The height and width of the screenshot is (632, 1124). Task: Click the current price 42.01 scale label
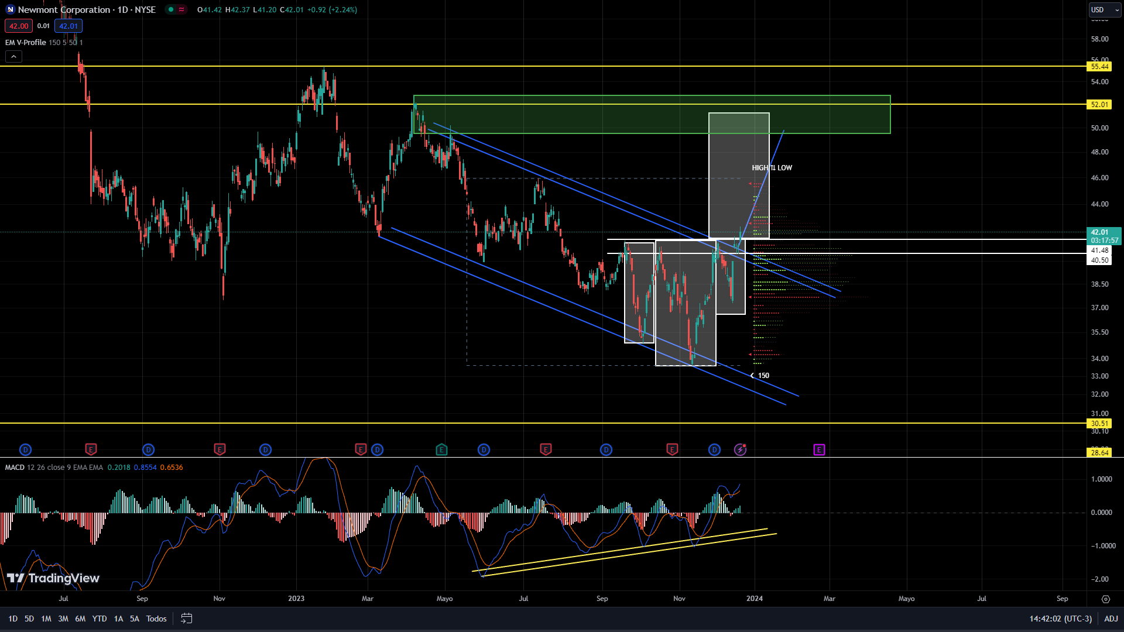[x=1104, y=236]
